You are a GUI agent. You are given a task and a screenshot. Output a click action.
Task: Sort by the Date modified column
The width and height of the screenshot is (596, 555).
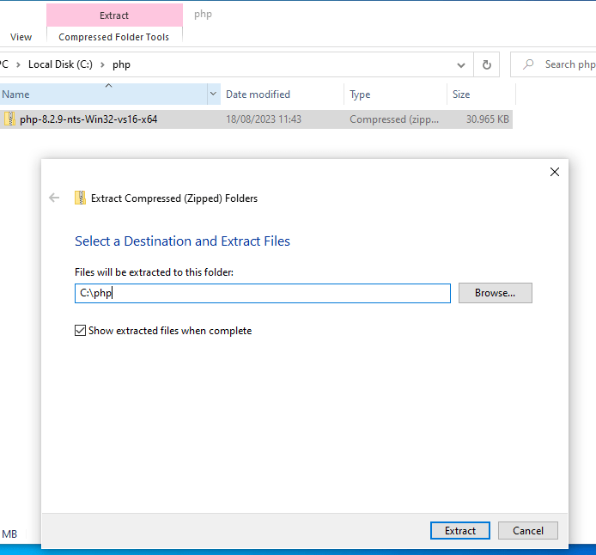tap(282, 94)
